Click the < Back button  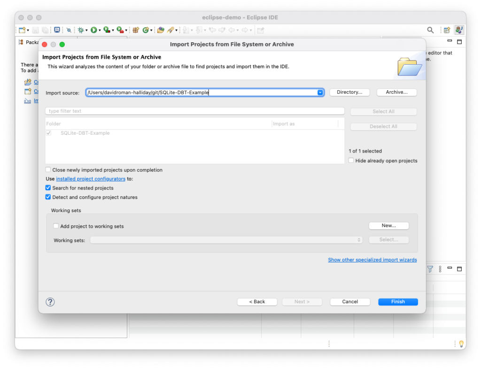tap(257, 302)
